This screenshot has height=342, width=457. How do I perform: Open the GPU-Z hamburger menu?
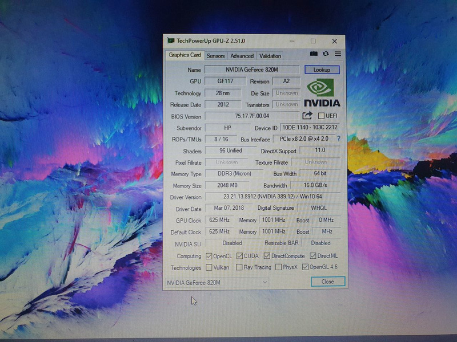[x=338, y=54]
